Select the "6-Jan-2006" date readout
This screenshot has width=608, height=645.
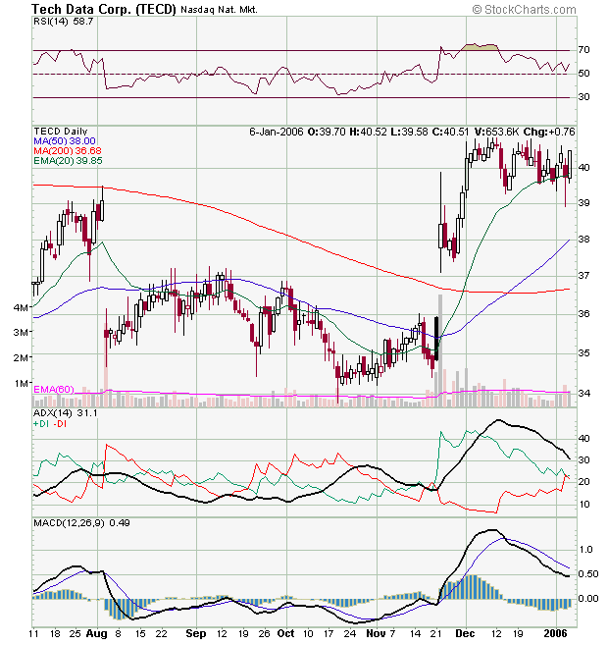pos(277,132)
